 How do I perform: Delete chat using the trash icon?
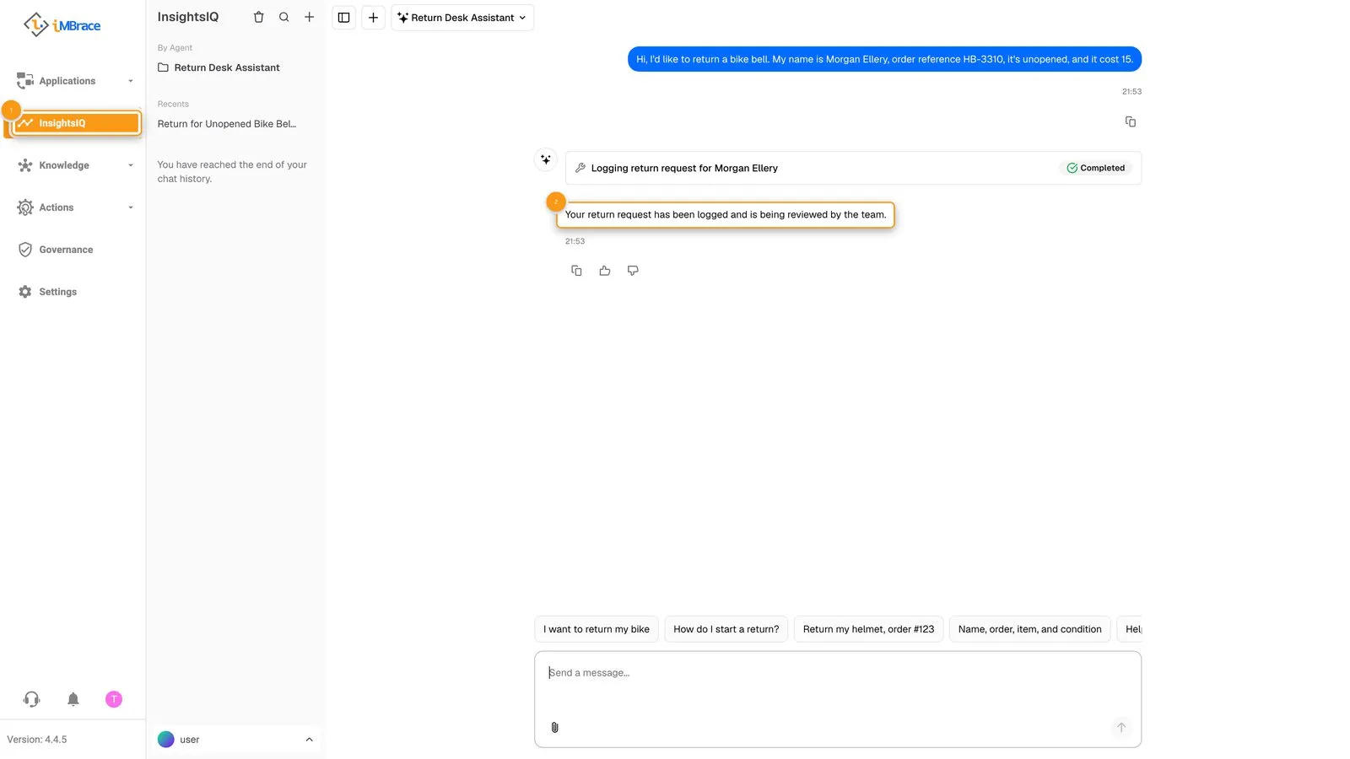(x=259, y=17)
